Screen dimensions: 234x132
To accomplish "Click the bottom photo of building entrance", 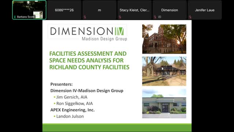I will point(164,103).
